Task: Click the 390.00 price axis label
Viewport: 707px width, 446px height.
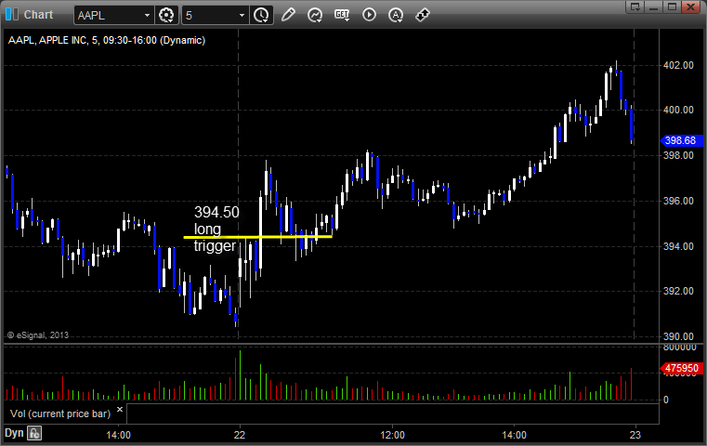Action: point(678,336)
